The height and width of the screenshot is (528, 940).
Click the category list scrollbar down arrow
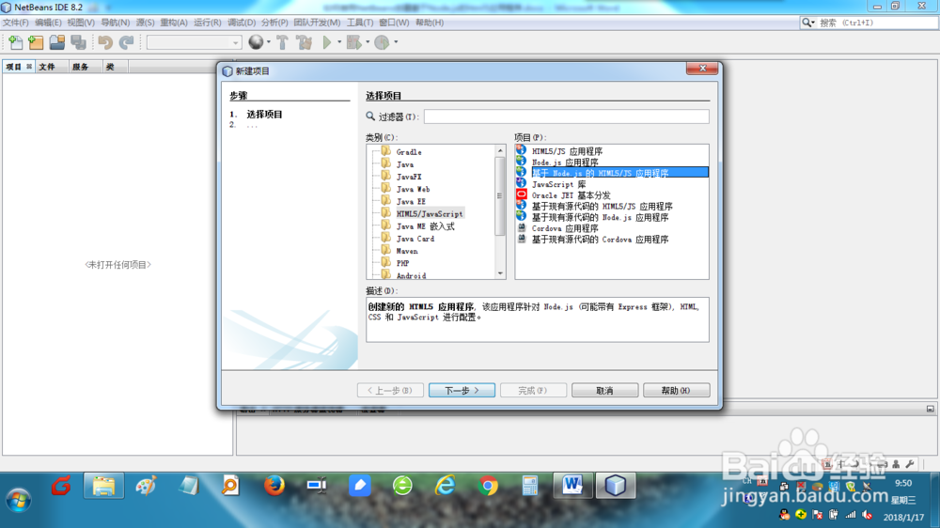click(500, 273)
